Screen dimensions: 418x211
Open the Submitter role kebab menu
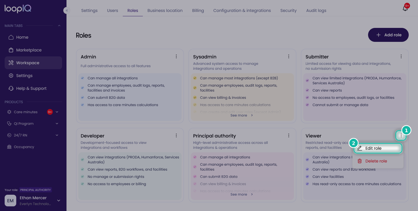[401, 56]
